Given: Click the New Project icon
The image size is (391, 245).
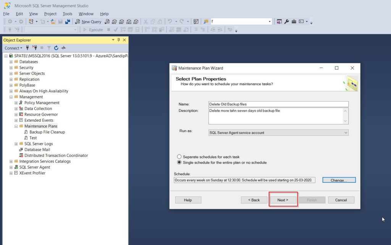Looking at the screenshot, I should 31,22.
